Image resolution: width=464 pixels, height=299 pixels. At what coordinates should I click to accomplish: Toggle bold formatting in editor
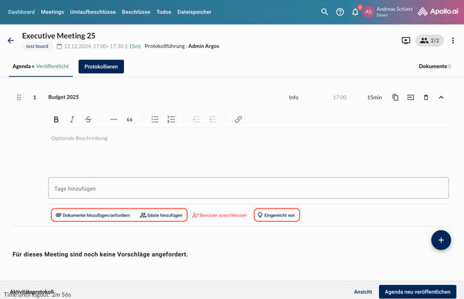click(x=56, y=119)
